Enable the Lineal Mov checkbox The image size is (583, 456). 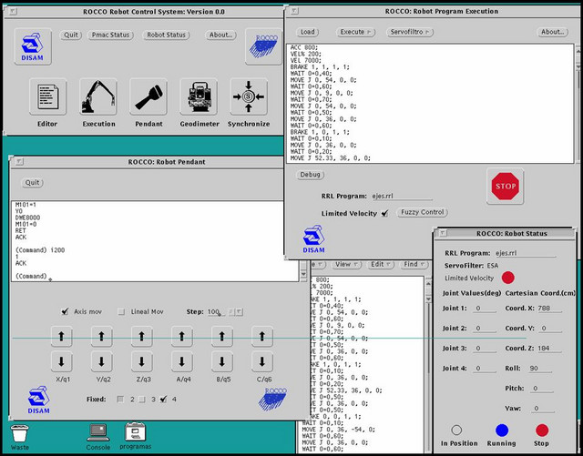click(x=122, y=311)
